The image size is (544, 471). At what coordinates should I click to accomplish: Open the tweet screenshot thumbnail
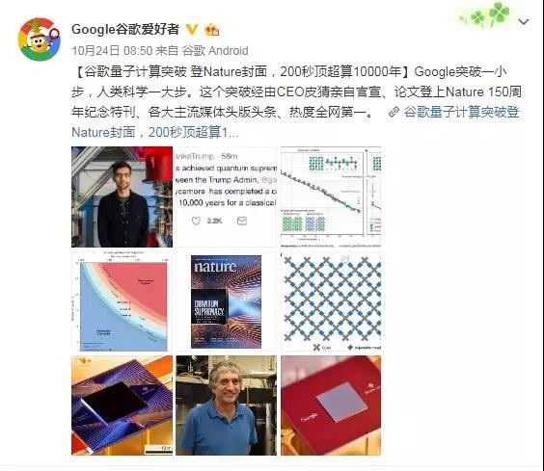click(227, 196)
